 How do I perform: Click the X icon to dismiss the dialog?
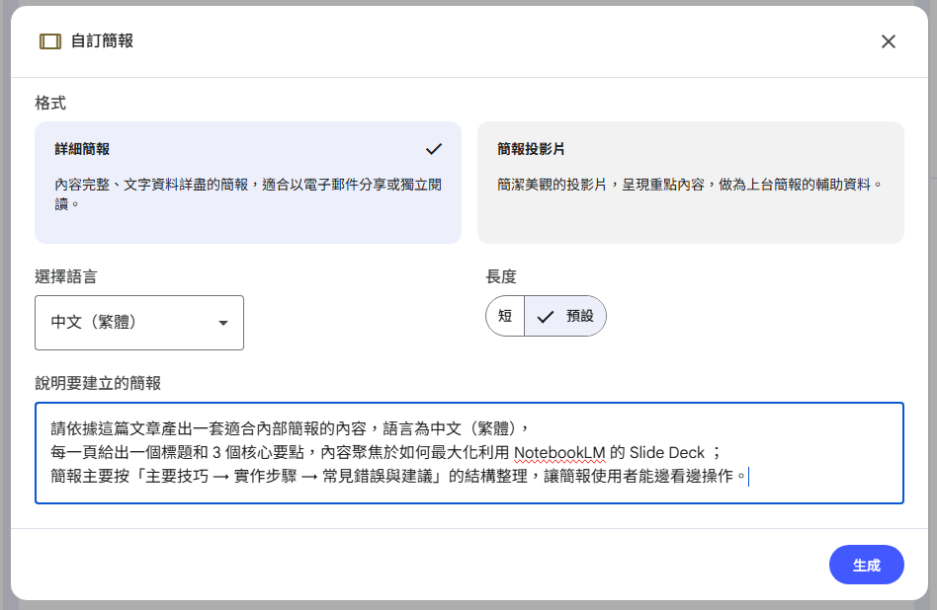(x=888, y=41)
